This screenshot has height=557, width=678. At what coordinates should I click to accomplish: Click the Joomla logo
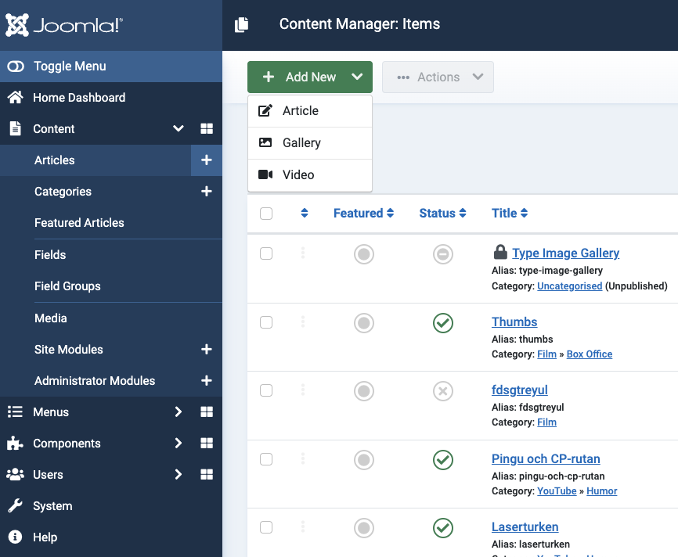tap(64, 25)
